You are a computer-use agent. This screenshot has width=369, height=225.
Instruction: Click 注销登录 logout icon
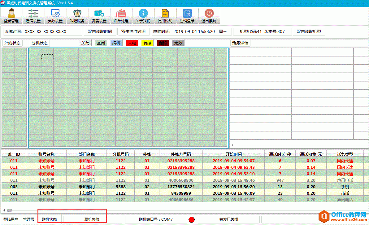[187, 15]
